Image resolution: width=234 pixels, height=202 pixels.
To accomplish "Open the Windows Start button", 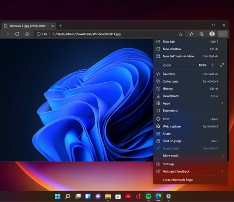I will (57, 196).
